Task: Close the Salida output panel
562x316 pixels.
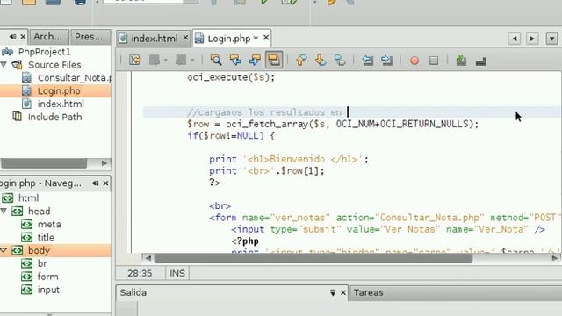Action: [343, 292]
